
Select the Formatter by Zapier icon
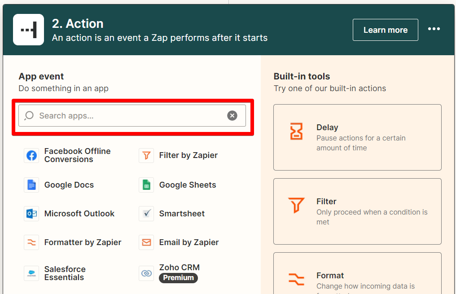click(31, 242)
